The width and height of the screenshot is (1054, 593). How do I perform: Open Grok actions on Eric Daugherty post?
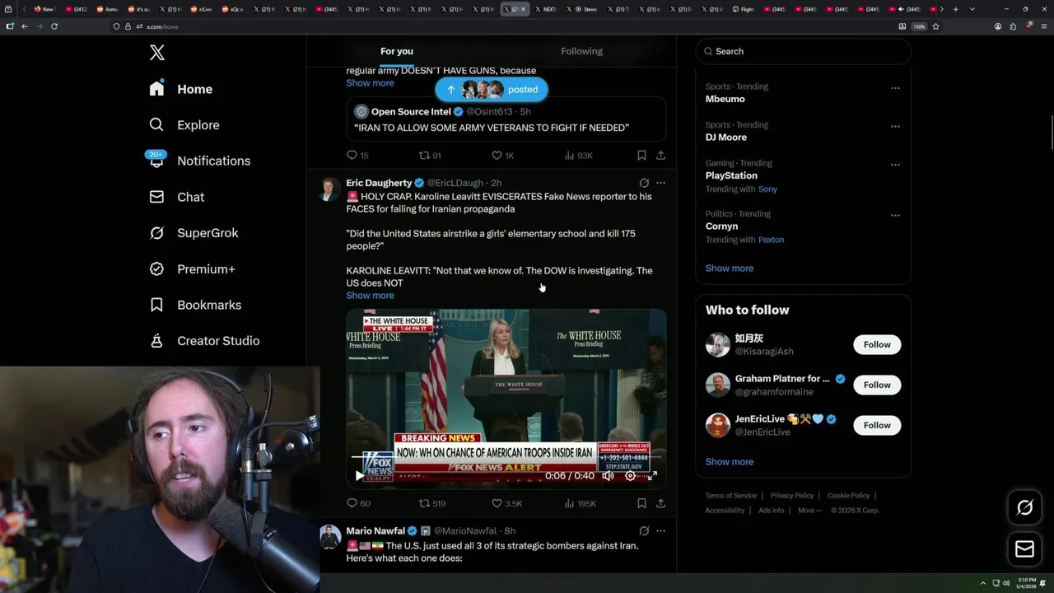tap(644, 183)
